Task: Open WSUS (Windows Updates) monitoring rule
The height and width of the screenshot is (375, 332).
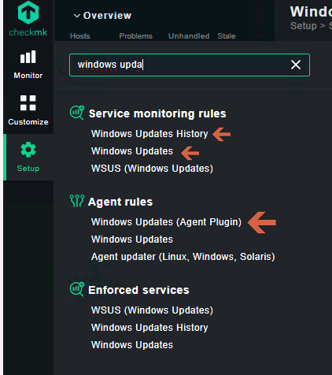Action: (152, 169)
